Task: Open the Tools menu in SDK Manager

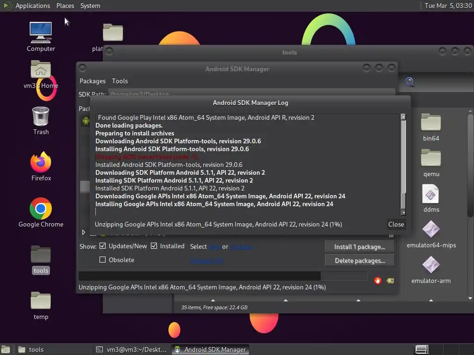Action: [x=120, y=81]
